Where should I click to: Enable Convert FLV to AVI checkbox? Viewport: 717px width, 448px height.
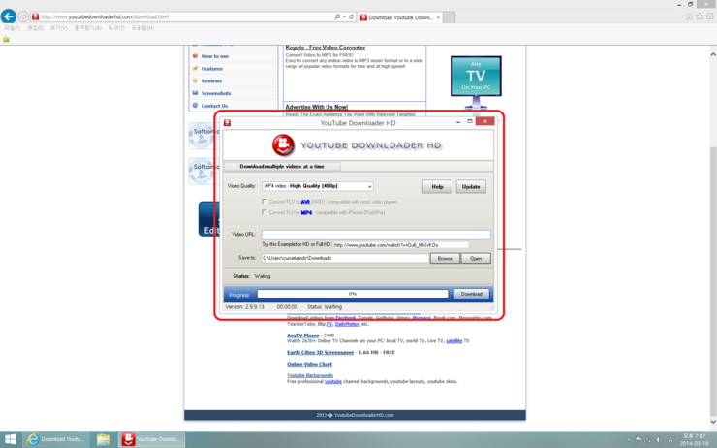tap(265, 202)
